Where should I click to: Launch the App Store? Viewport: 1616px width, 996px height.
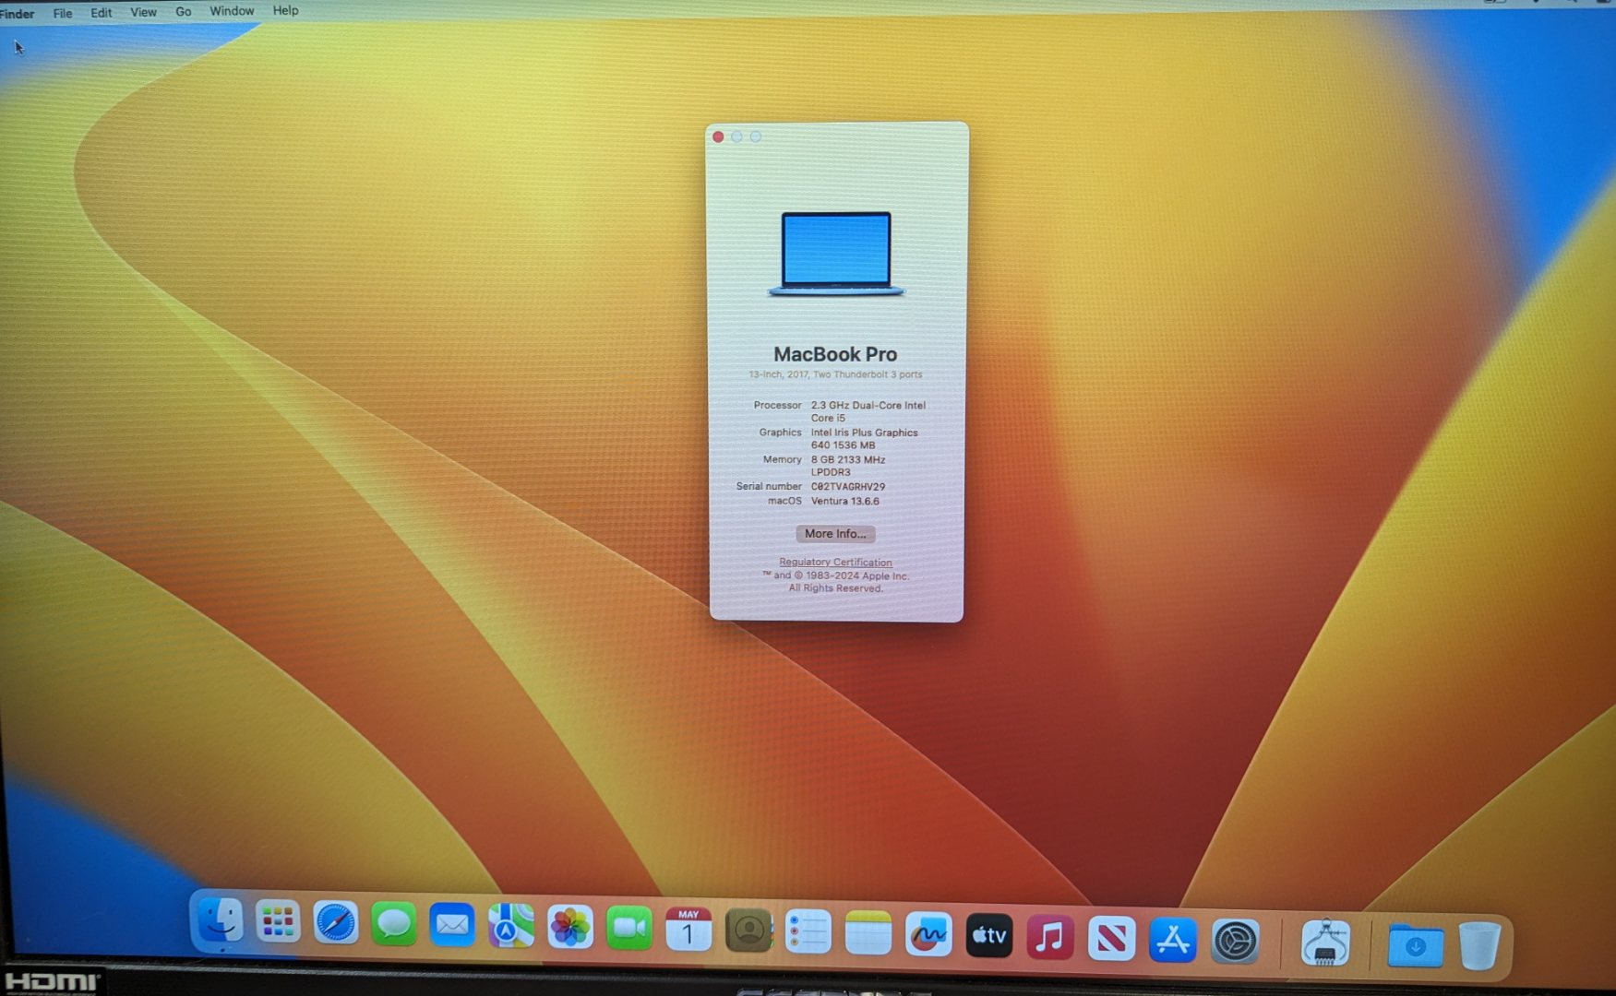click(1173, 941)
